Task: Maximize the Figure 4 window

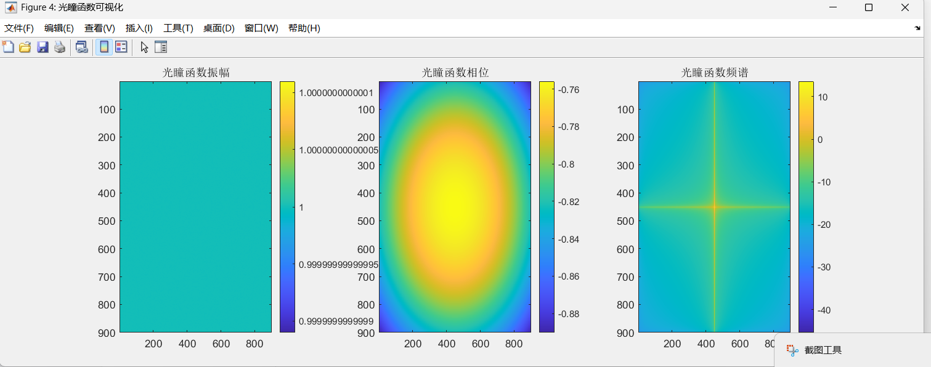Action: pyautogui.click(x=869, y=7)
